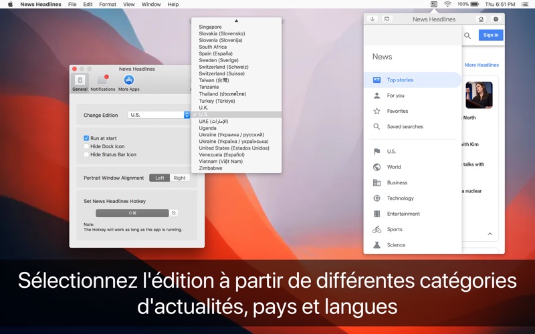Open the General preferences tab
This screenshot has height=334, width=535.
pyautogui.click(x=80, y=83)
